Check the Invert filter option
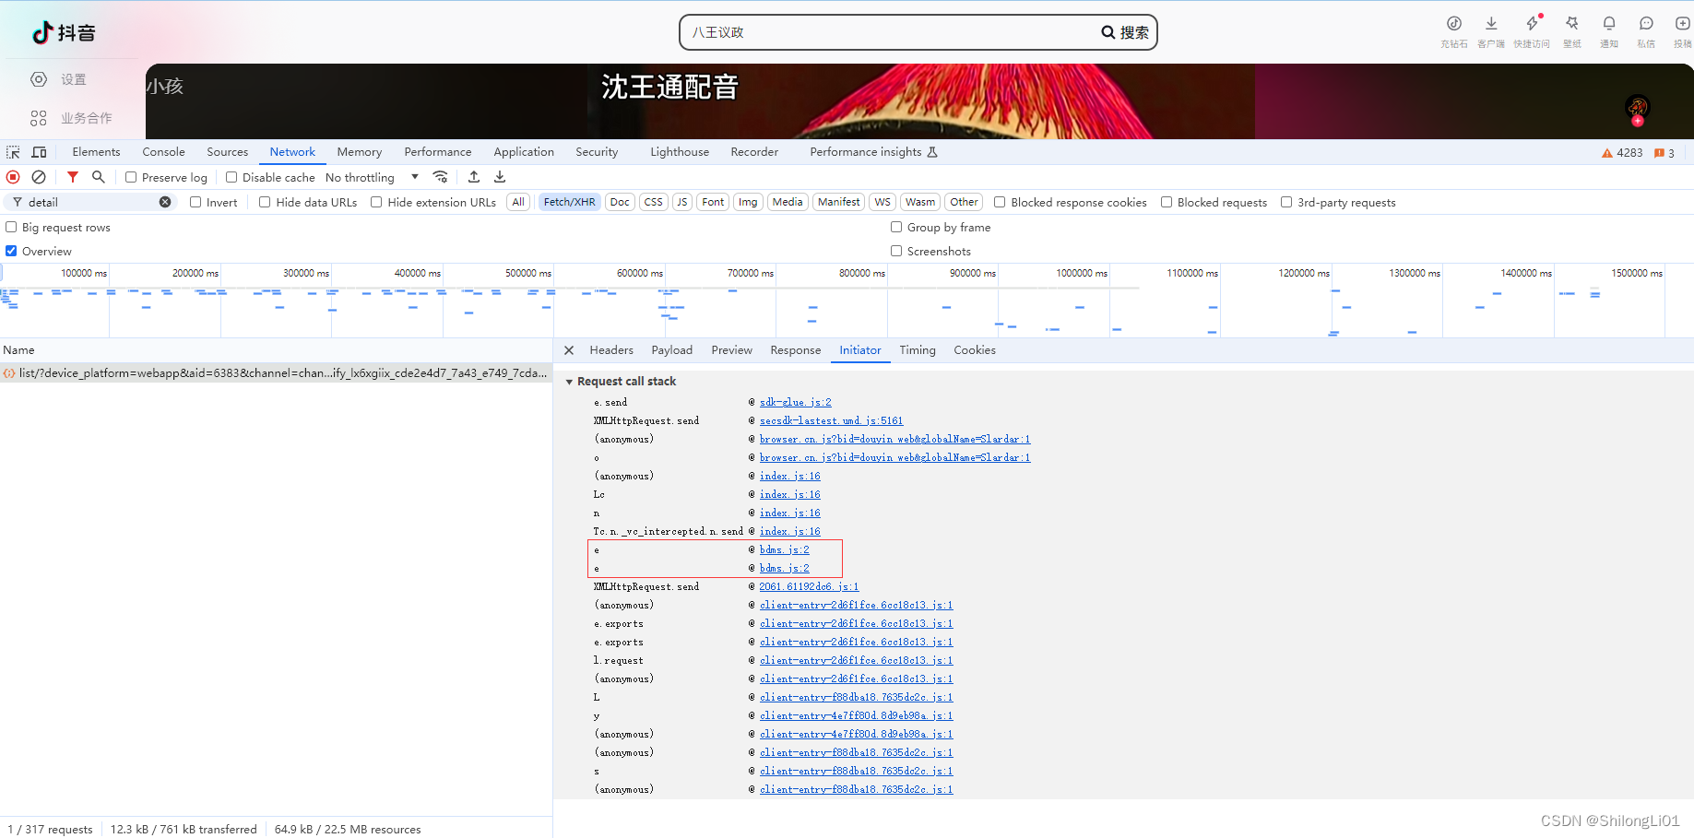 click(195, 202)
